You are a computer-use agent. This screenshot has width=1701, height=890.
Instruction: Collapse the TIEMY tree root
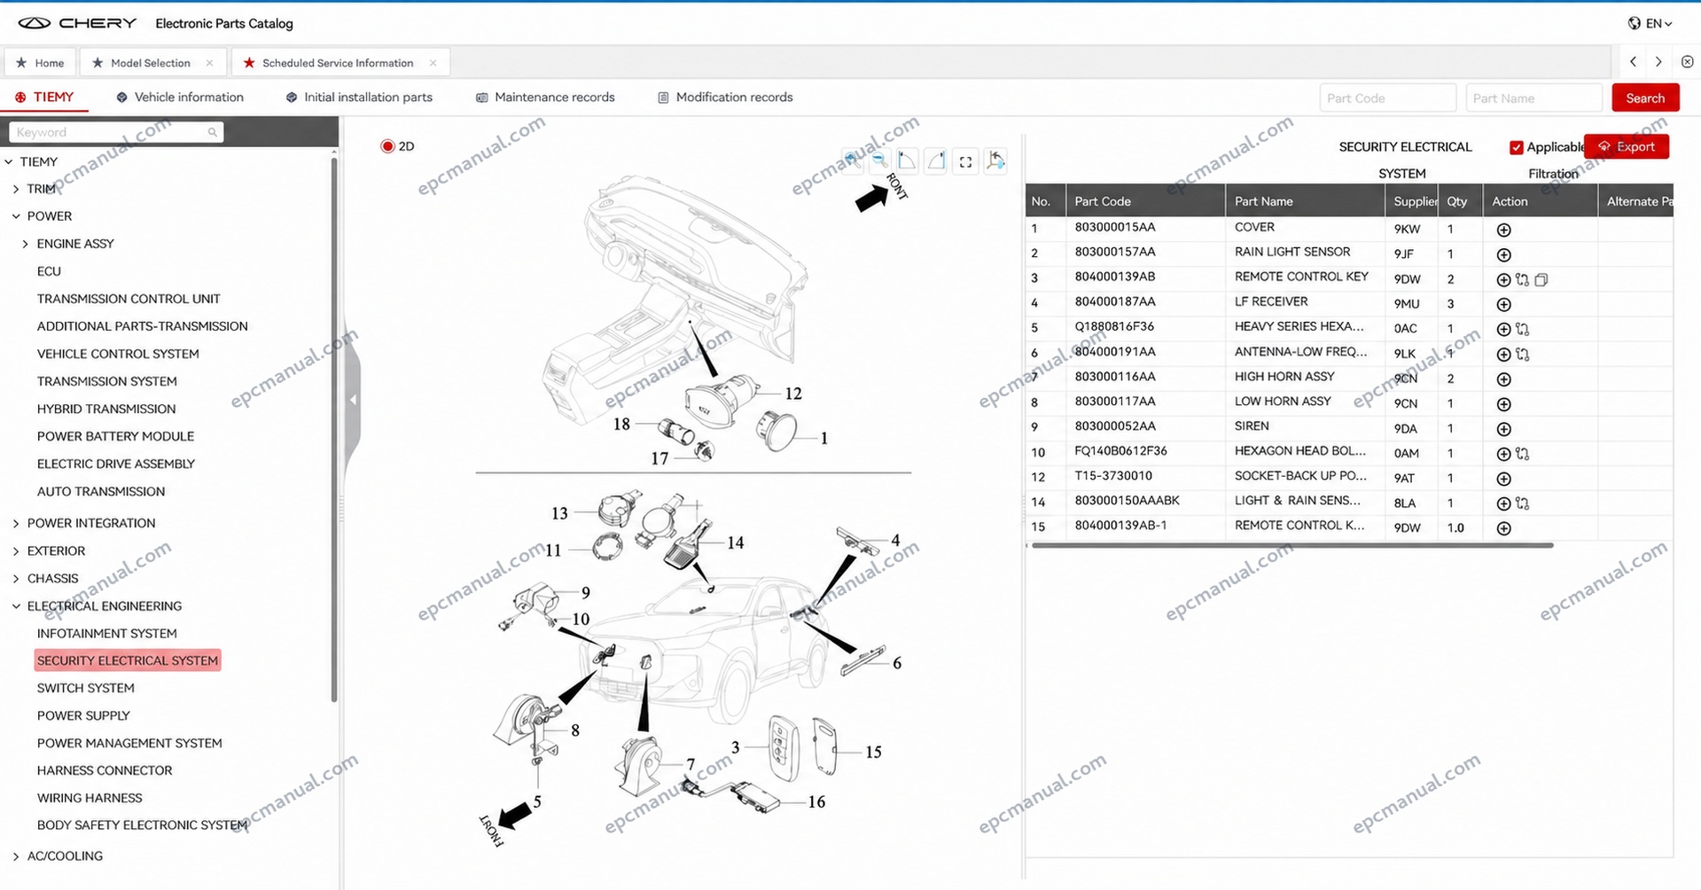click(x=9, y=161)
